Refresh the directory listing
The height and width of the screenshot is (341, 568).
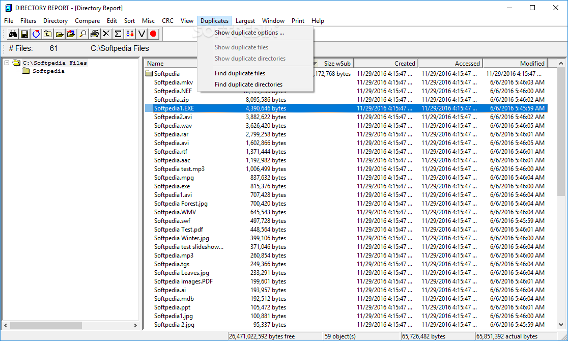(37, 34)
